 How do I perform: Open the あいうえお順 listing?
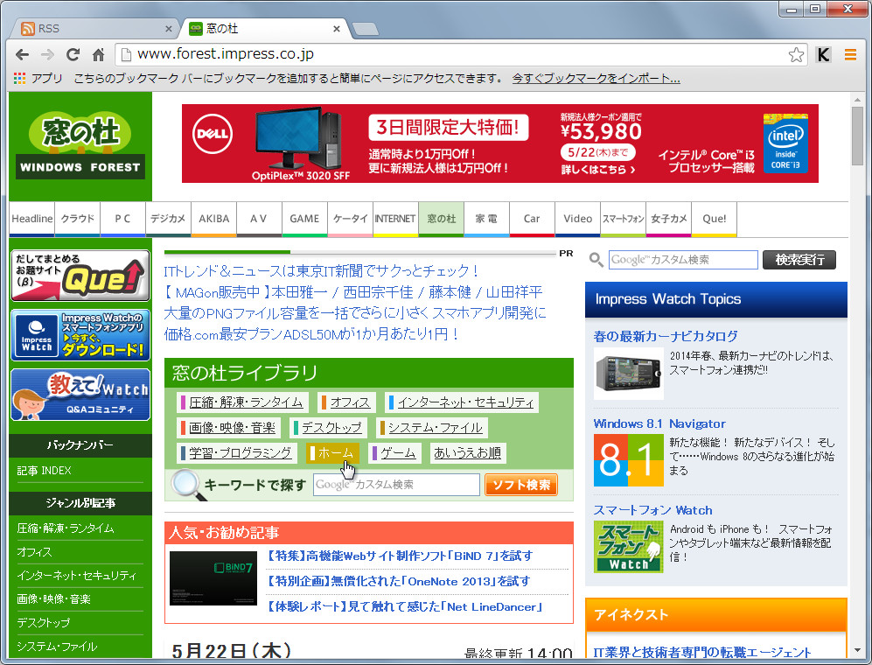click(467, 453)
